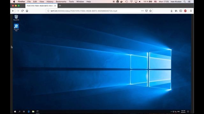Launch Edge from Windows taskbar
Viewport: 204px width, 114px height.
pos(29,111)
